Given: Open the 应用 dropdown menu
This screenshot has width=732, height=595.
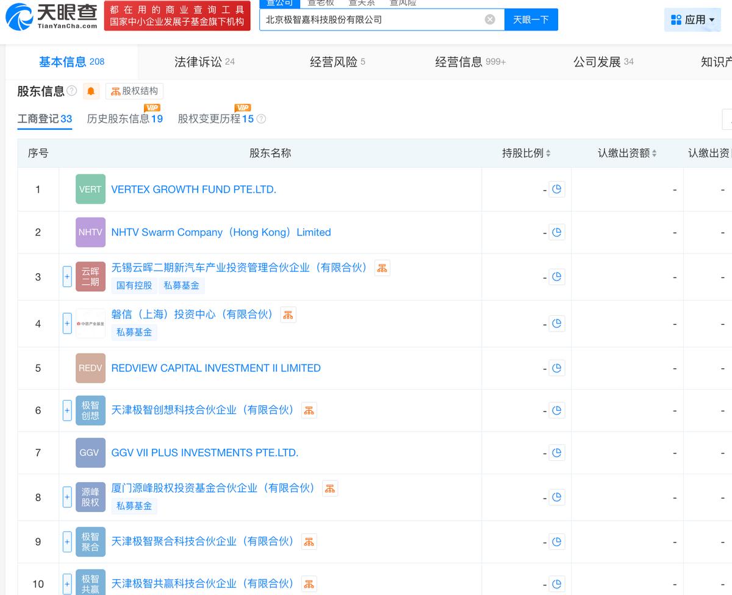Looking at the screenshot, I should click(692, 20).
